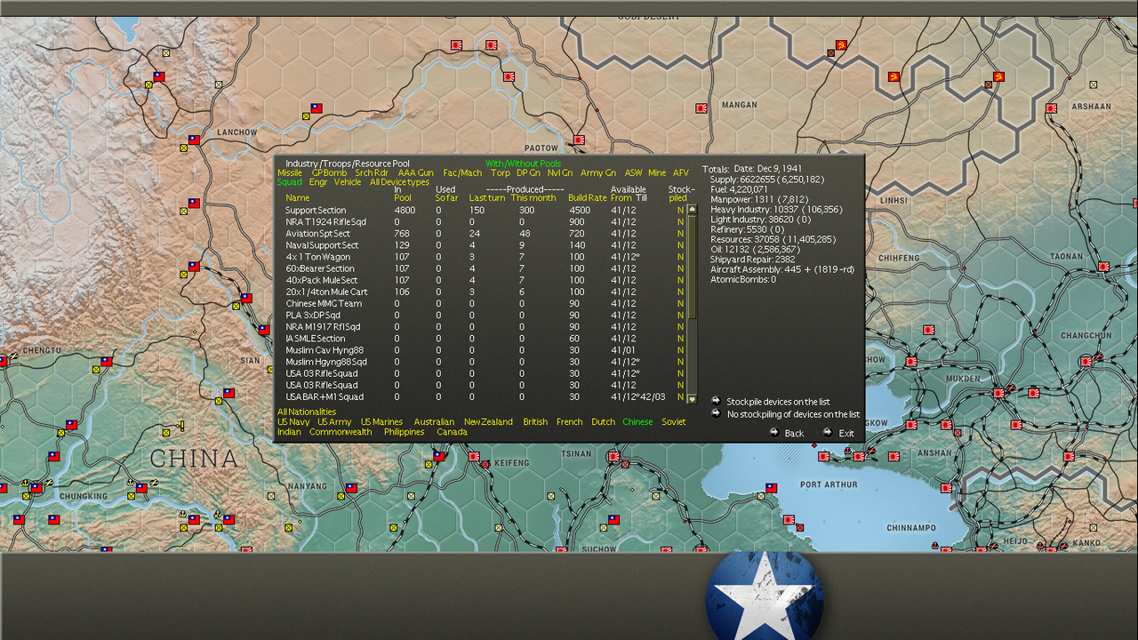
Task: Select the Japanese unit flag beside MANGAN
Action: click(x=701, y=108)
